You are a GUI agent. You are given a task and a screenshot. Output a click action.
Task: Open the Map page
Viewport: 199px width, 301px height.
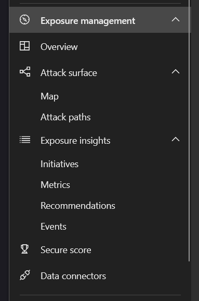coord(49,96)
